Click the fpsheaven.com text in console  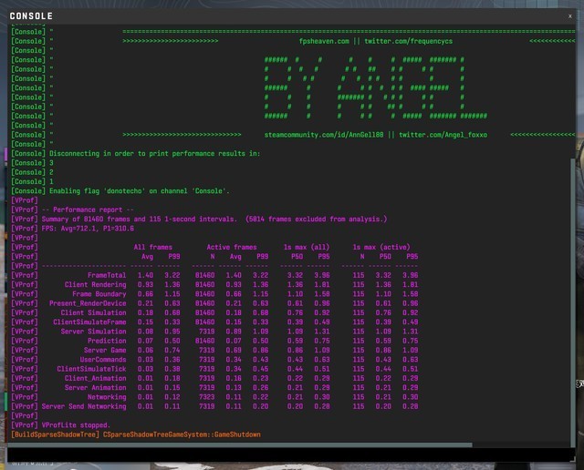pos(324,41)
